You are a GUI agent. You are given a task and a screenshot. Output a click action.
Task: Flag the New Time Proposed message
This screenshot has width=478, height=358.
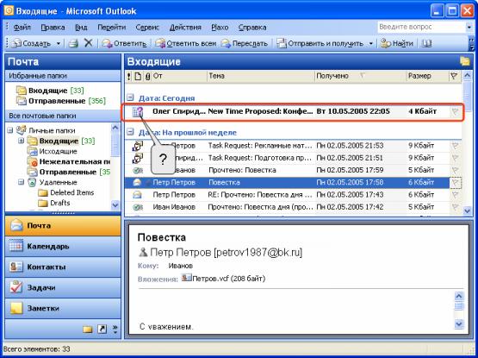(455, 112)
